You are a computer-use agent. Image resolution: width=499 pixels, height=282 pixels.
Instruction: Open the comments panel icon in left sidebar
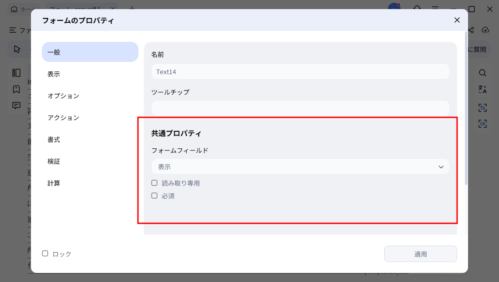tap(16, 105)
